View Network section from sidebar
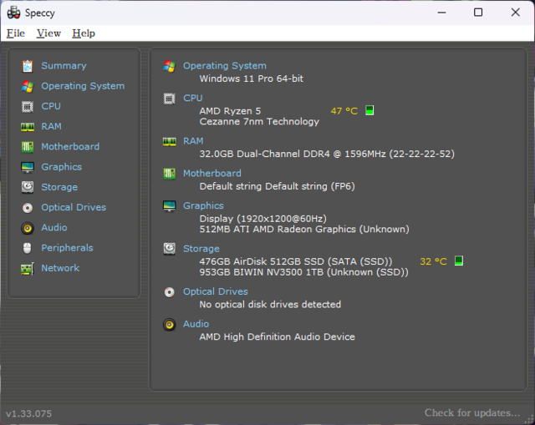This screenshot has width=535, height=425. point(60,268)
